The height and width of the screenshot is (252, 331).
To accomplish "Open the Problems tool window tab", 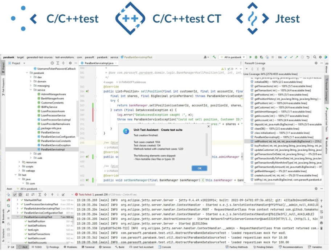I will coord(70,247).
